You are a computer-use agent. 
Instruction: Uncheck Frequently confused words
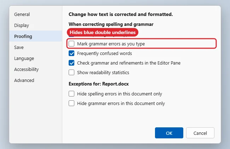click(71, 53)
